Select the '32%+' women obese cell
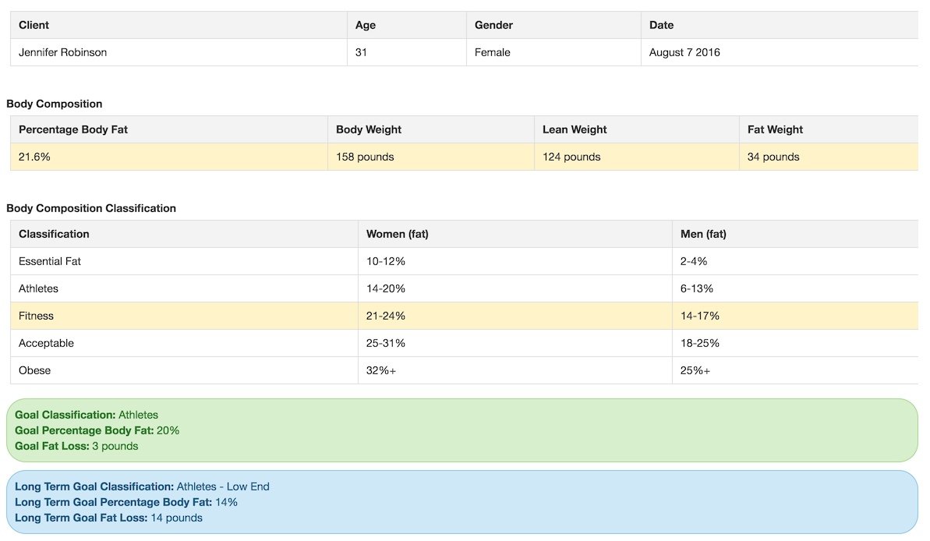The width and height of the screenshot is (930, 541). point(515,370)
